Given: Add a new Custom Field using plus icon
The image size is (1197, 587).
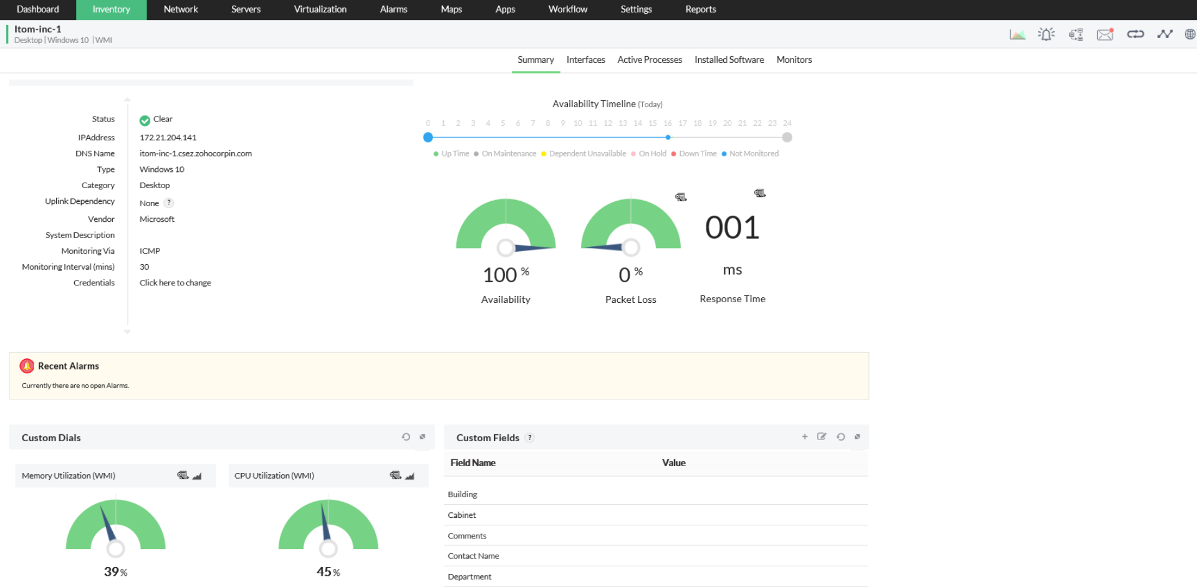Looking at the screenshot, I should coord(805,437).
